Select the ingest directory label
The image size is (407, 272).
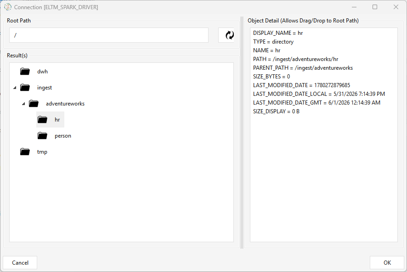click(45, 88)
